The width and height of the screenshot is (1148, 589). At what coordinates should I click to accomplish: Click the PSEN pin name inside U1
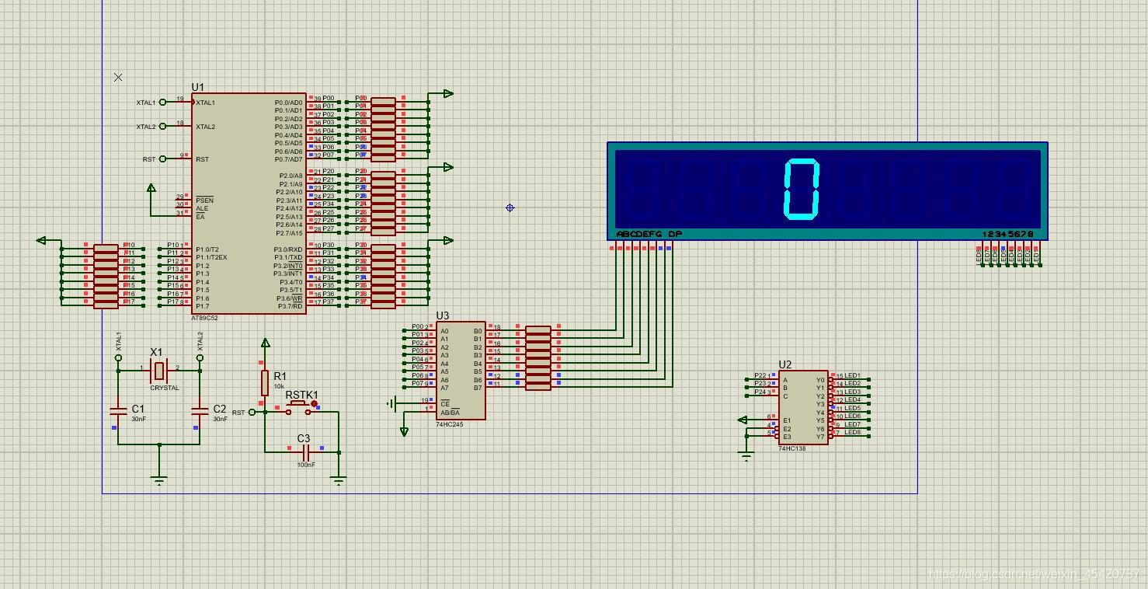point(204,200)
